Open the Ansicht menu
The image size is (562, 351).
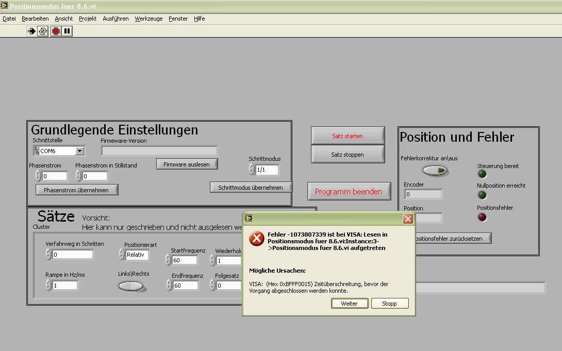64,19
